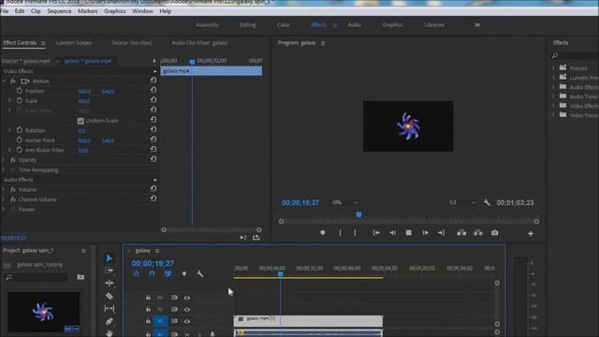
Task: Switch to the Assembly workspace
Action: click(x=207, y=25)
